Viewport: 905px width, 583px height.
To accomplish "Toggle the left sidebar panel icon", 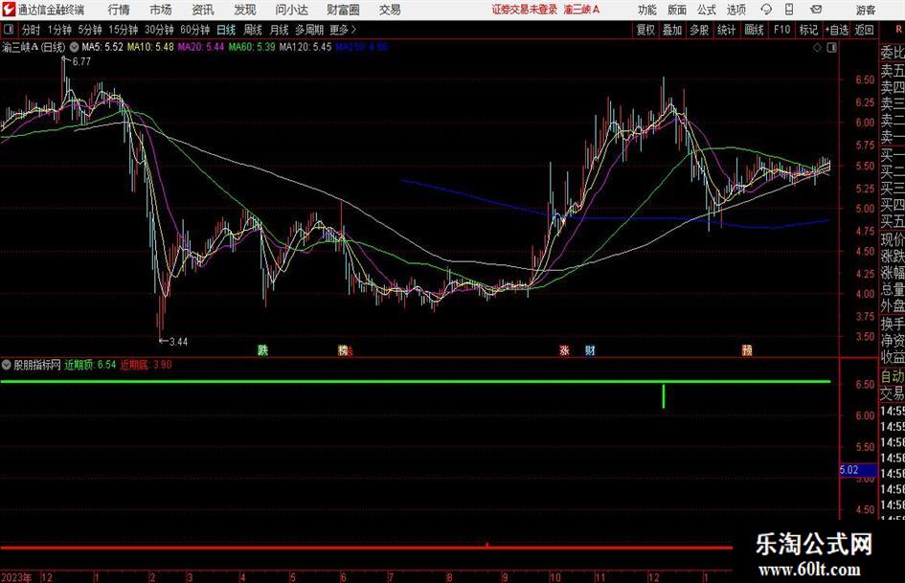I will (9, 30).
